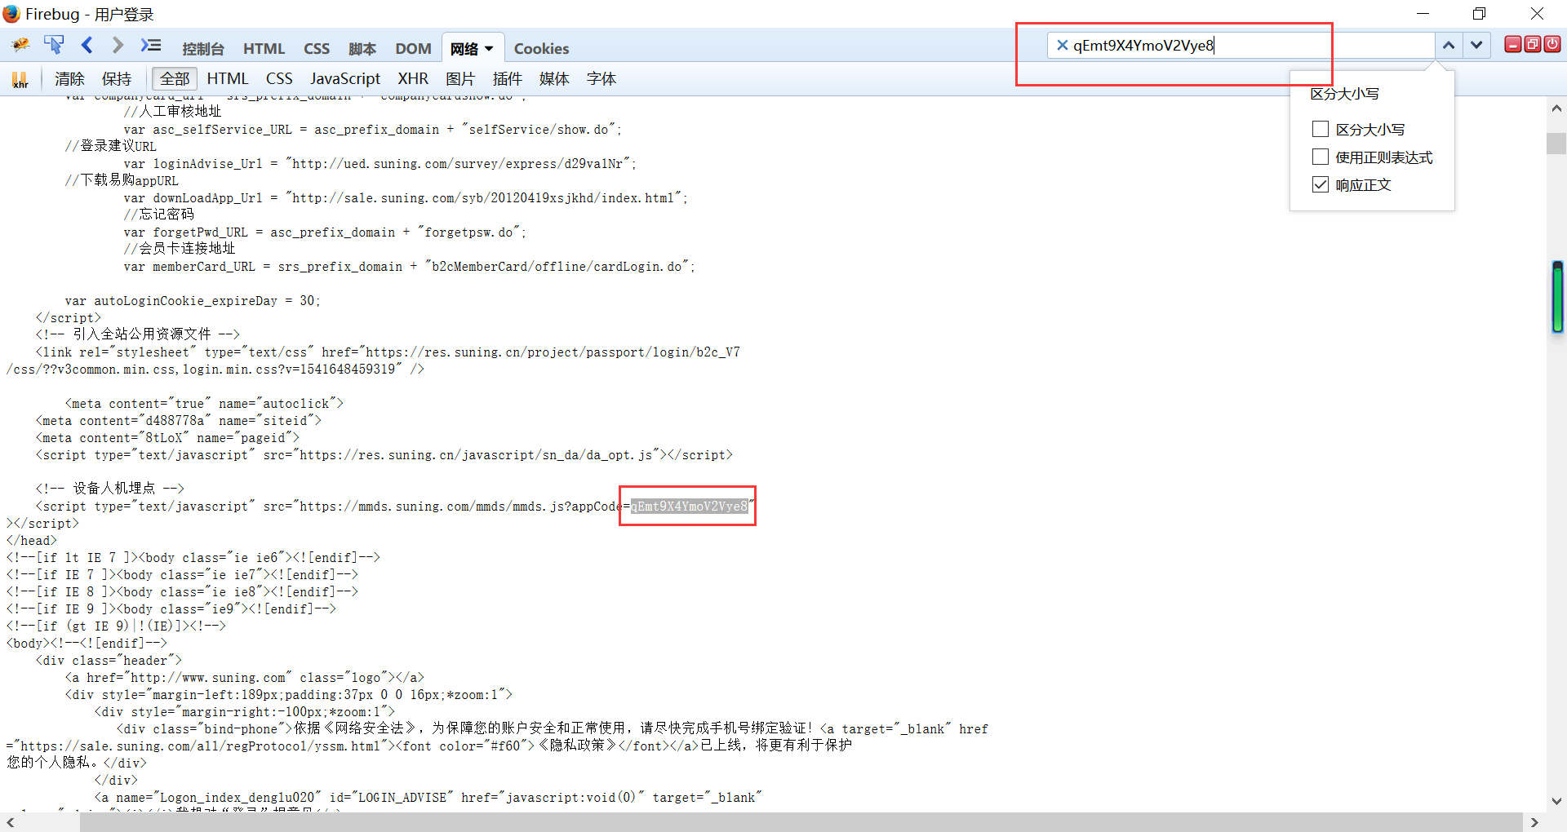Click the horizontal scrollbar thumb
Screen dimensions: 1567x832
(801, 822)
